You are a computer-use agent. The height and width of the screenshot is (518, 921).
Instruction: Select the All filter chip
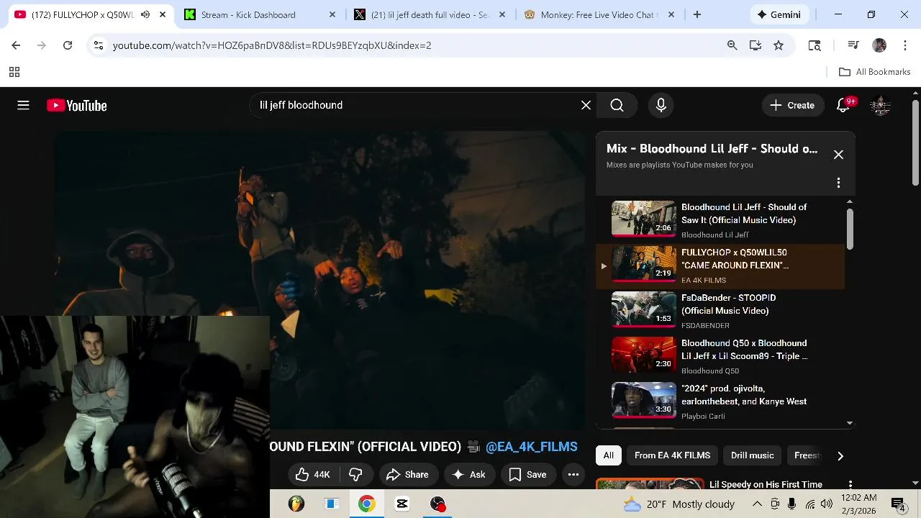[608, 455]
